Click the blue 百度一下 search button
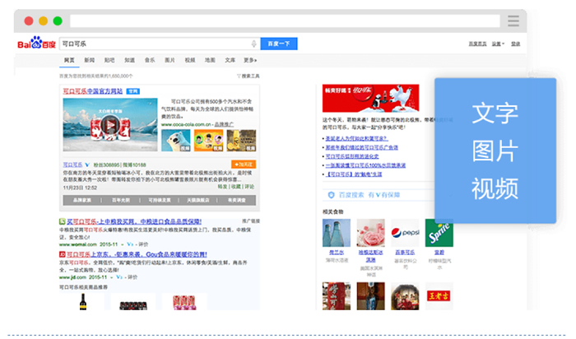 click(279, 44)
